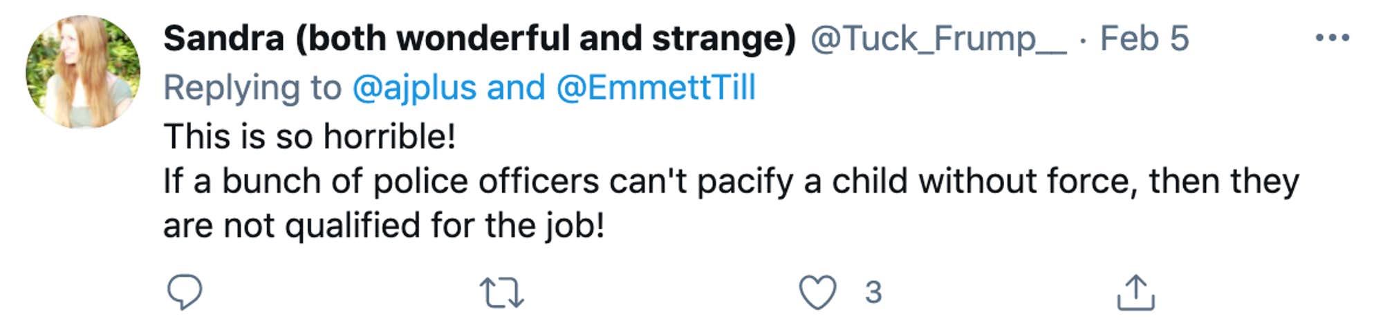Reply to Sandra's tweet via speech bubble
This screenshot has height=332, width=1383.
click(x=185, y=292)
